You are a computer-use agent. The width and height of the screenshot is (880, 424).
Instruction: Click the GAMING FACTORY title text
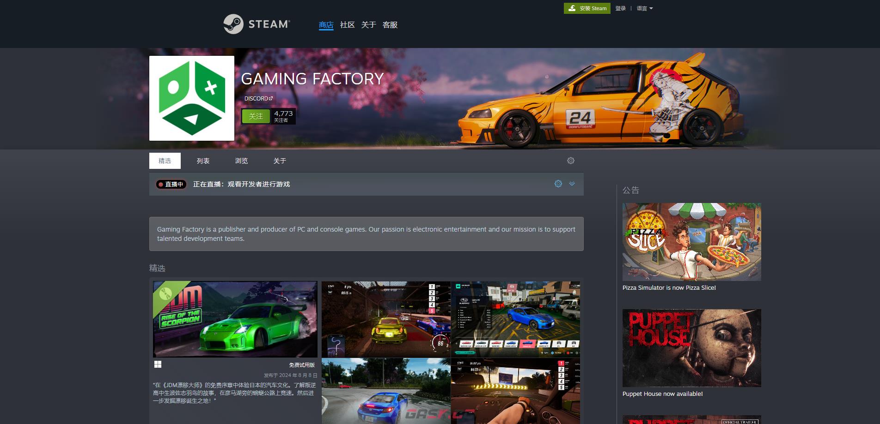click(312, 79)
